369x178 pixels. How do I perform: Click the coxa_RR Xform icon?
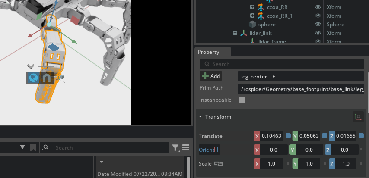click(x=261, y=7)
